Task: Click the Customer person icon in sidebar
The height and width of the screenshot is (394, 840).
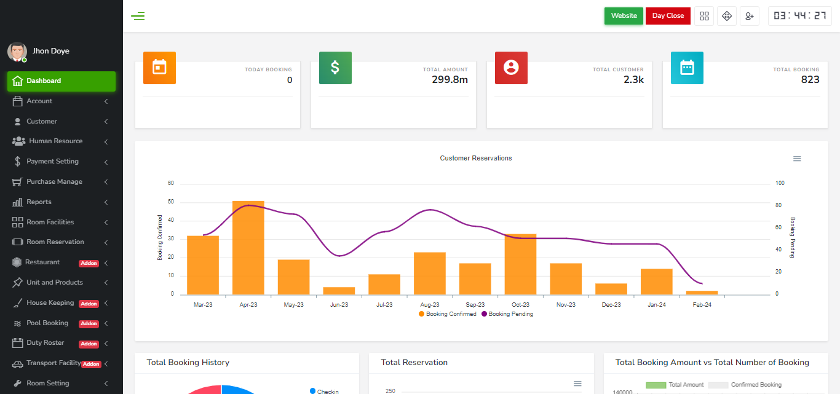Action: (x=18, y=122)
